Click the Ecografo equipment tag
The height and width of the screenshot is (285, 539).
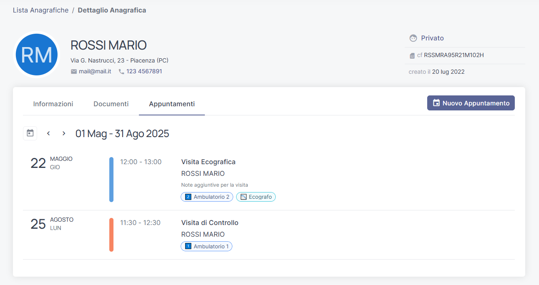(x=256, y=197)
